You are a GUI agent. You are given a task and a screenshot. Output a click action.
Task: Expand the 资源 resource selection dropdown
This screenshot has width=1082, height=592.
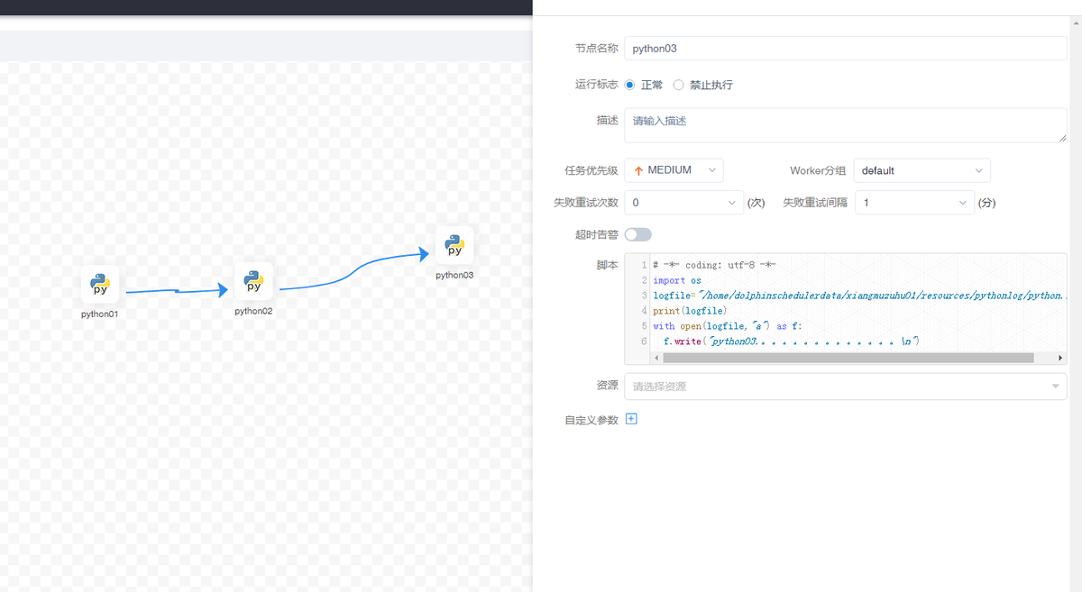pos(845,387)
